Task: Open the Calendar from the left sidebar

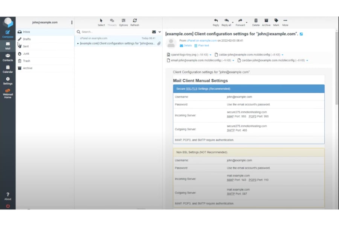Action: point(8,68)
